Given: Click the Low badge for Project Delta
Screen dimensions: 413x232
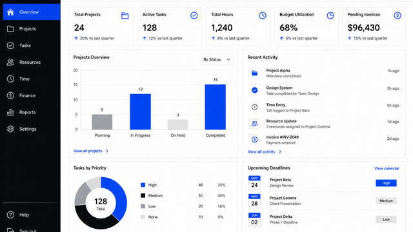Looking at the screenshot, I should (386, 219).
